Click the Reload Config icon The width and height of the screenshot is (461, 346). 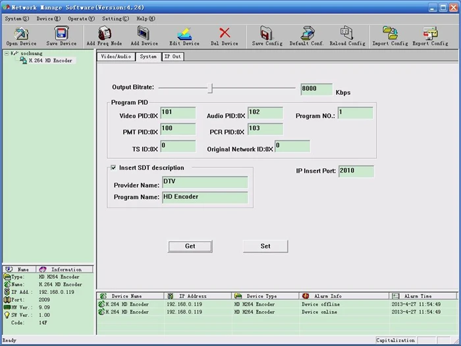pyautogui.click(x=347, y=33)
